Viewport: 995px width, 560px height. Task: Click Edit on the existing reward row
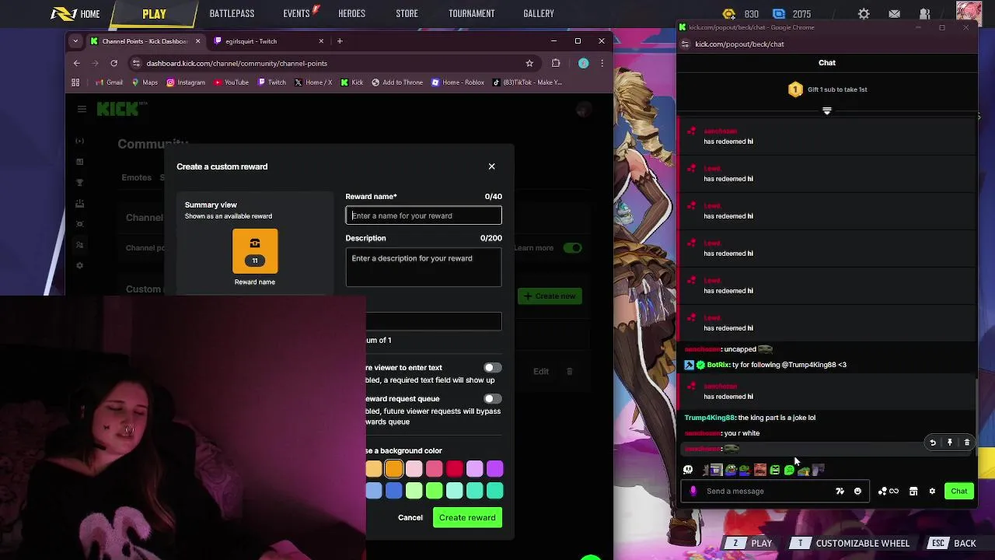click(541, 372)
